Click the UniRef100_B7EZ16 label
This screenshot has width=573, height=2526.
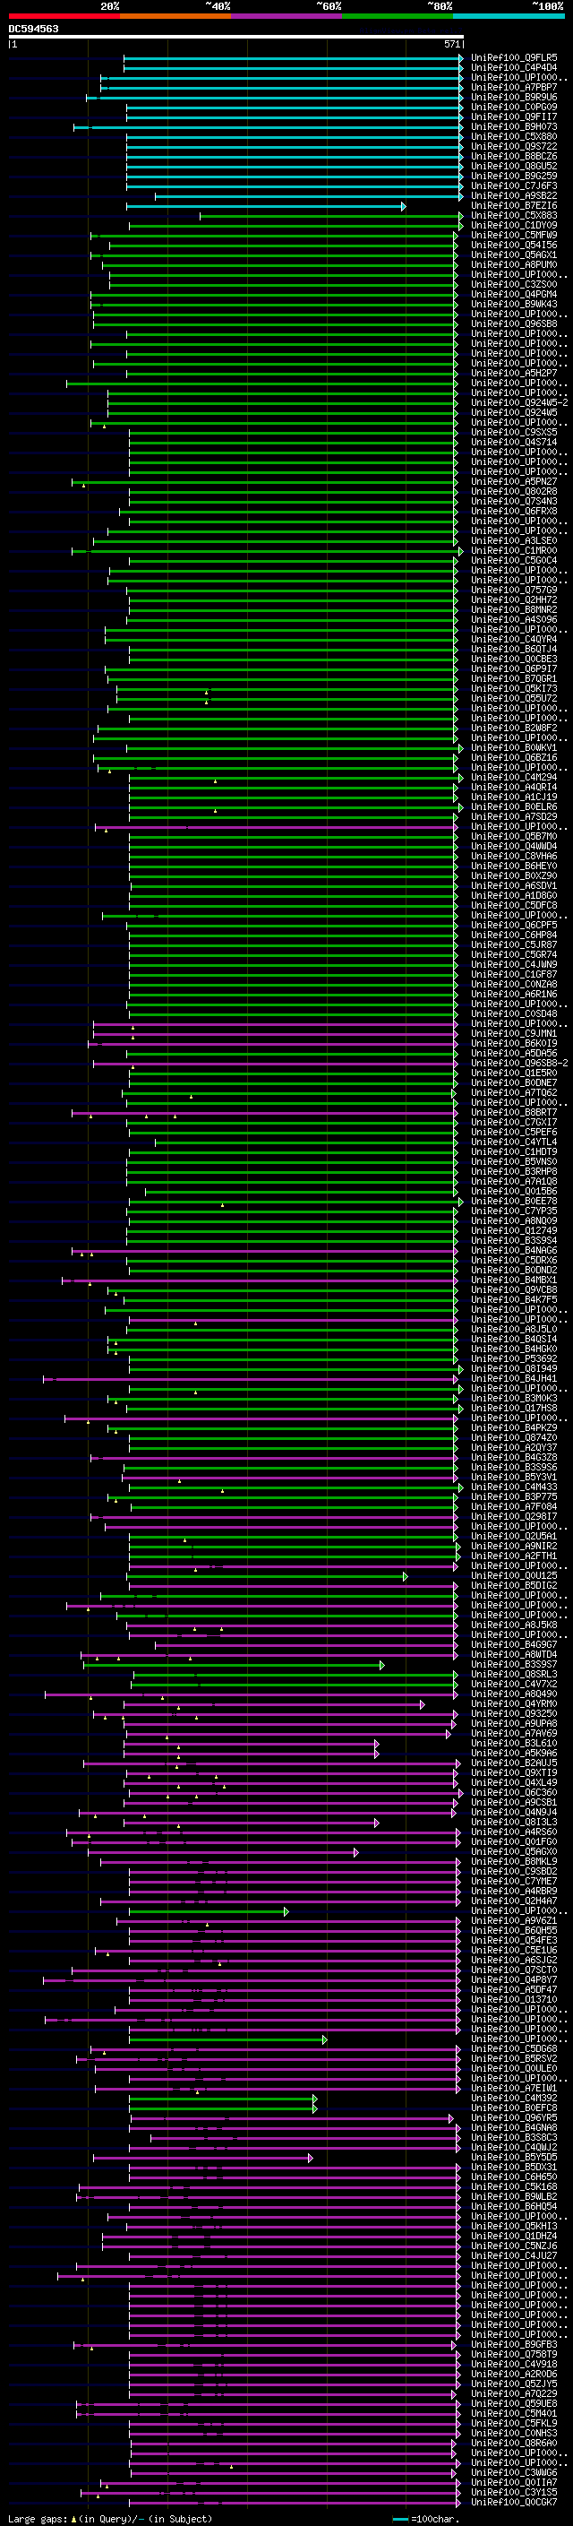pyautogui.click(x=514, y=206)
